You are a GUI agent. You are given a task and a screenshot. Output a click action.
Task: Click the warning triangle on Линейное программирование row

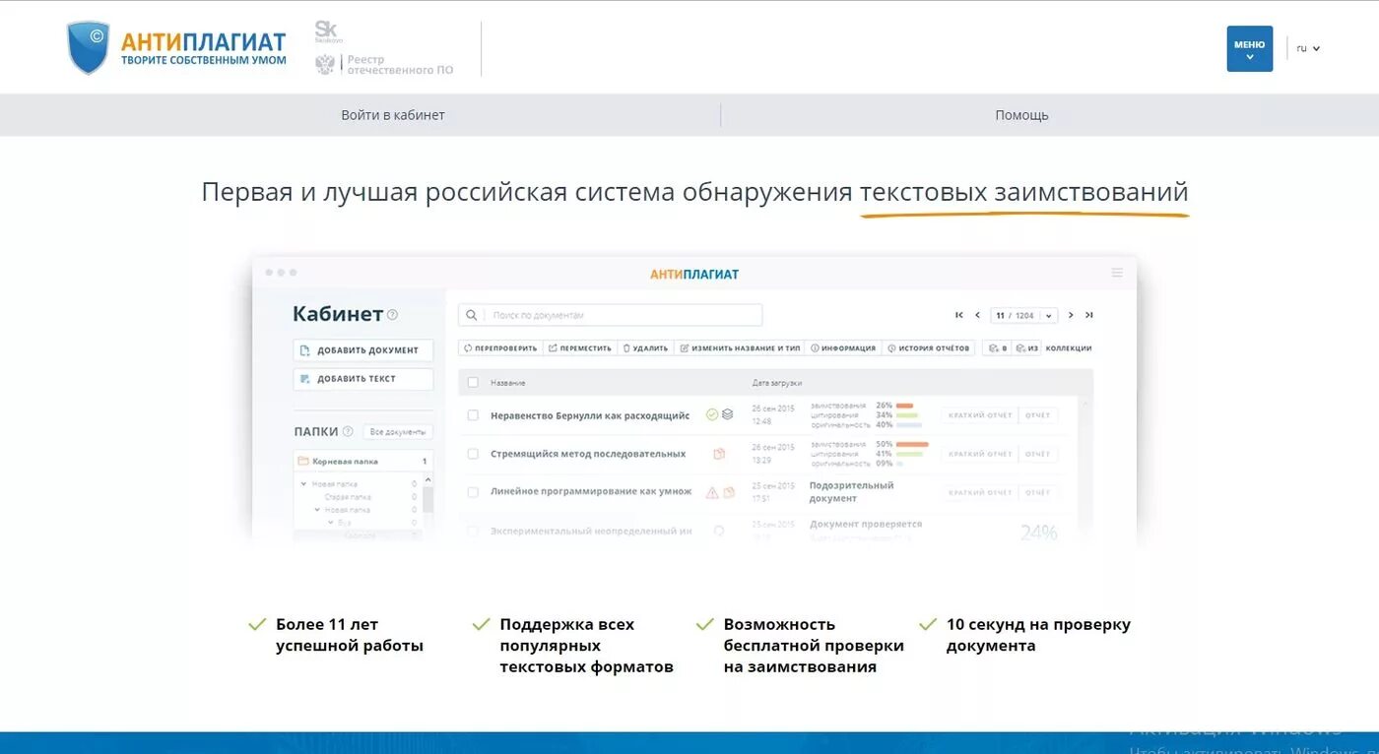pos(712,492)
